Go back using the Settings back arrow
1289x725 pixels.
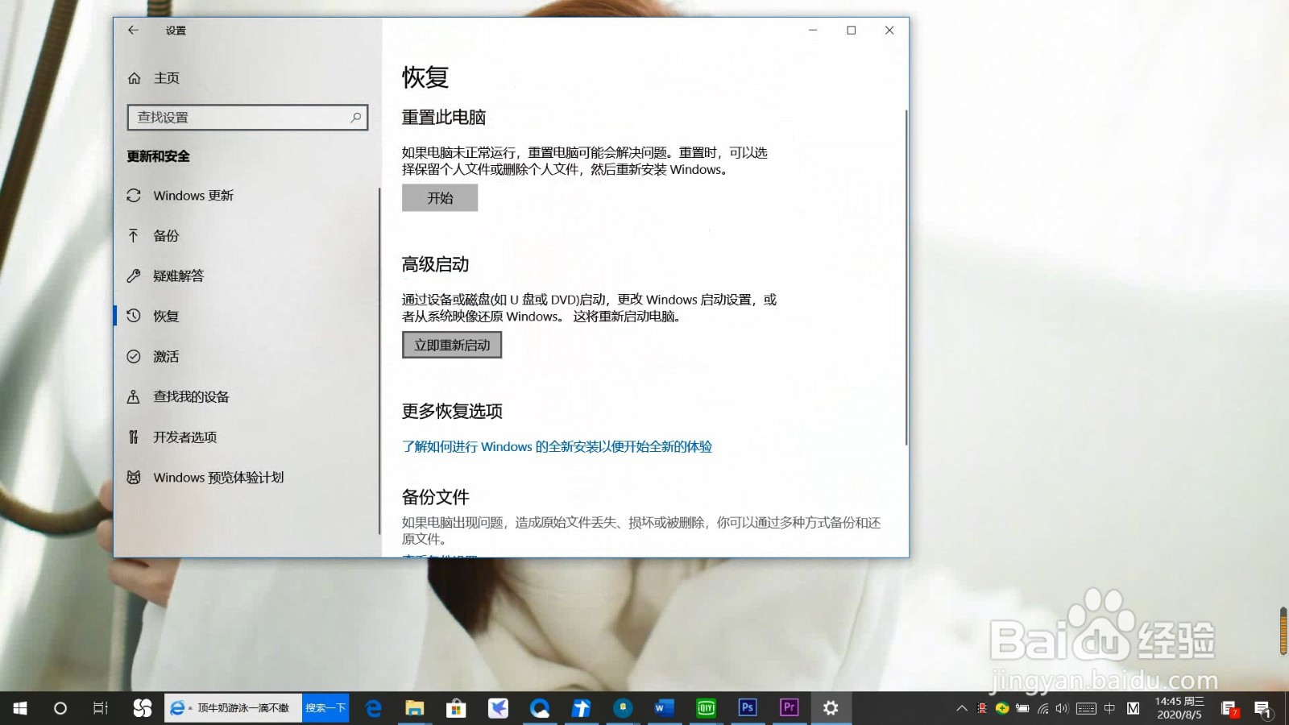click(x=133, y=31)
